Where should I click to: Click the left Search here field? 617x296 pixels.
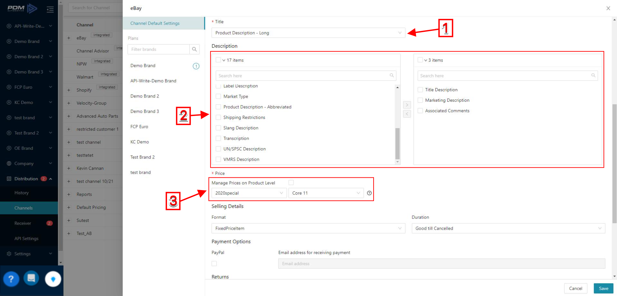click(x=306, y=76)
